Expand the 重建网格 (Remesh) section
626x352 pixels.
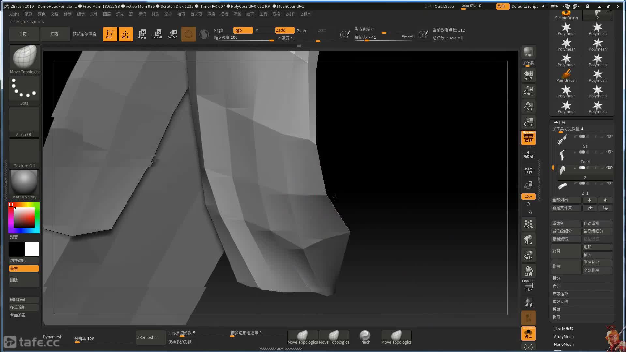click(x=560, y=301)
